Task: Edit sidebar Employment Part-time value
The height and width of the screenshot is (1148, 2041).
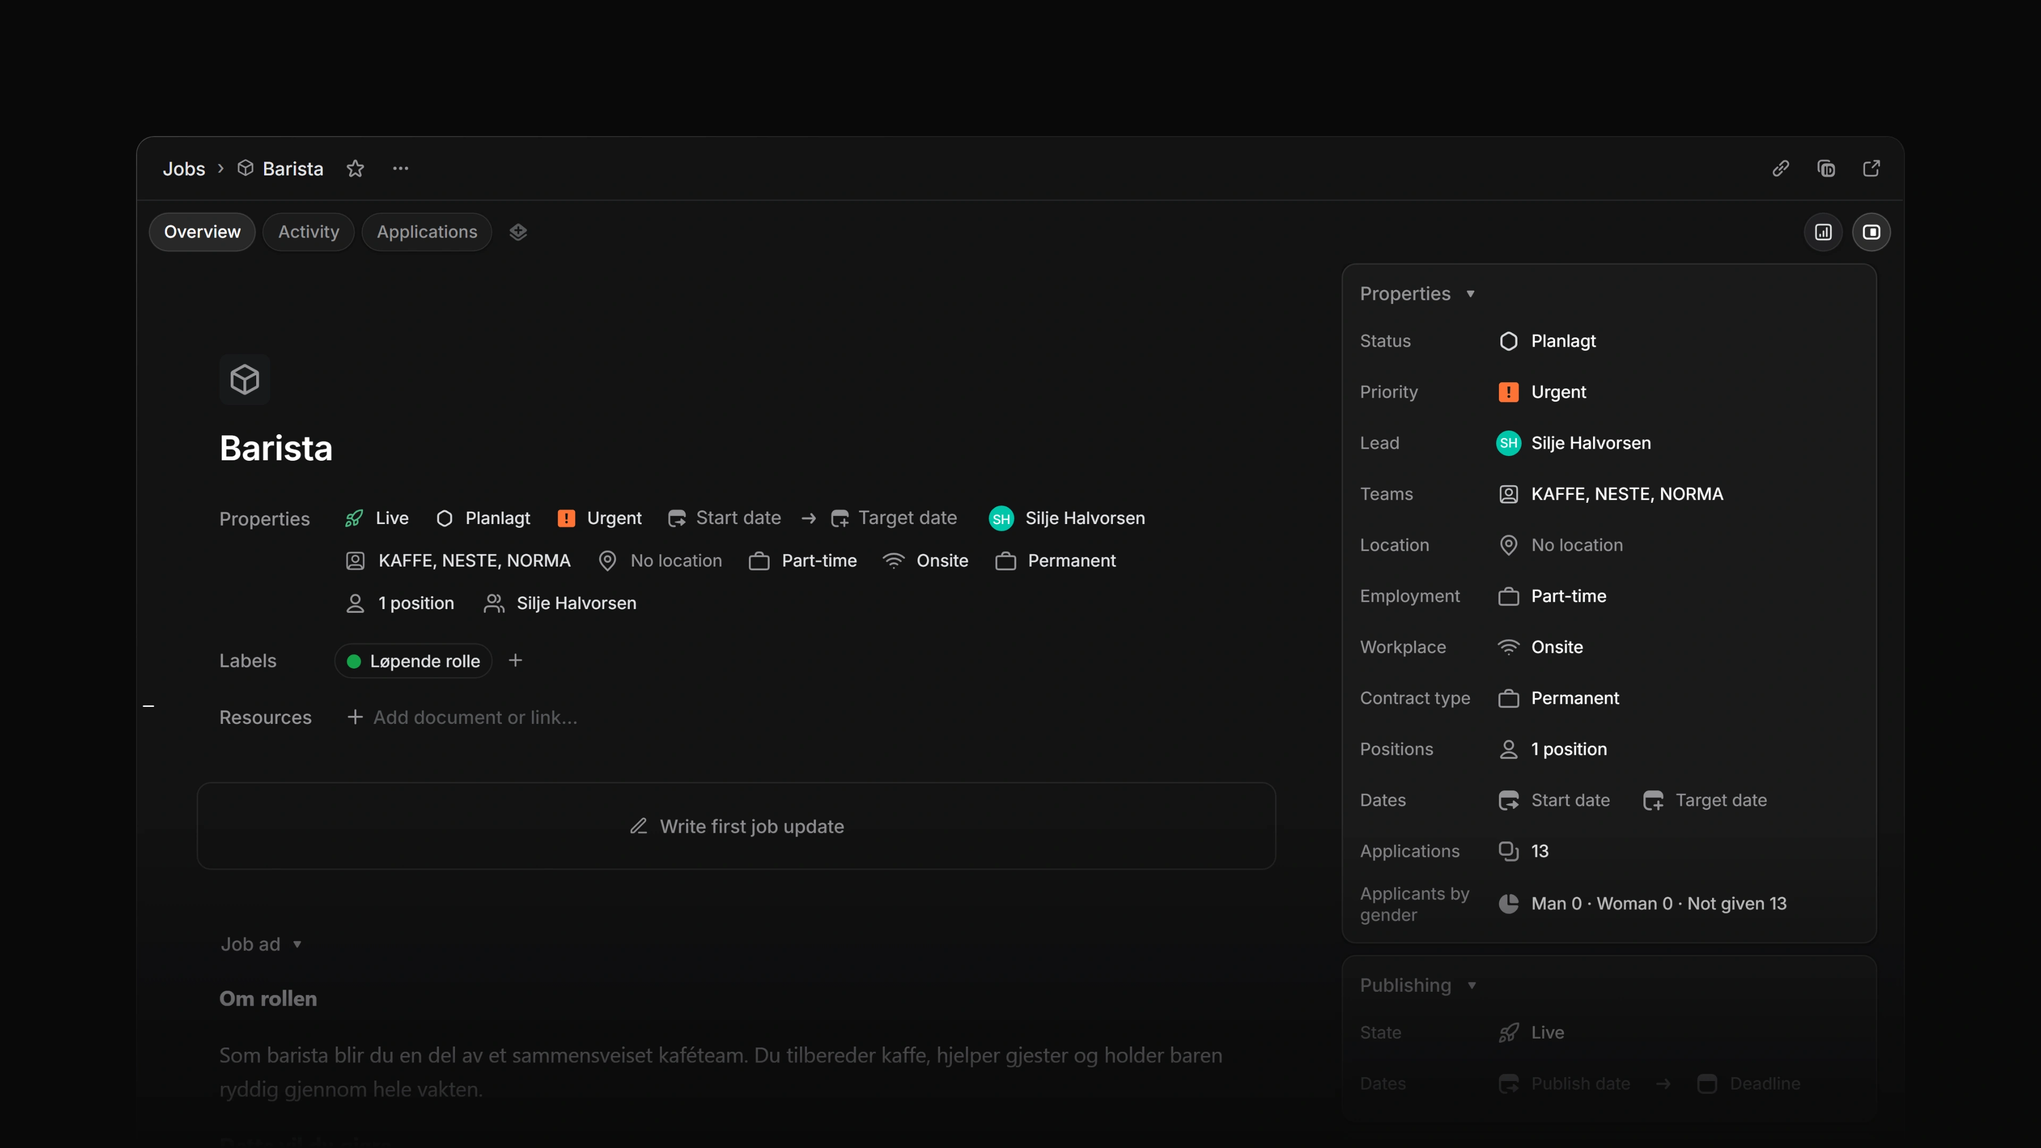Action: tap(1553, 596)
